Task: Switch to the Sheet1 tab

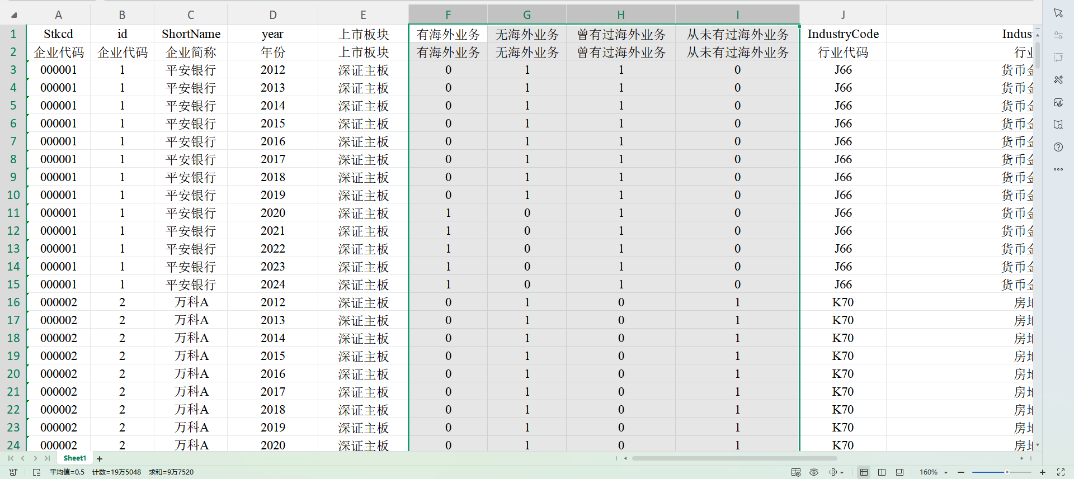Action: [x=75, y=458]
